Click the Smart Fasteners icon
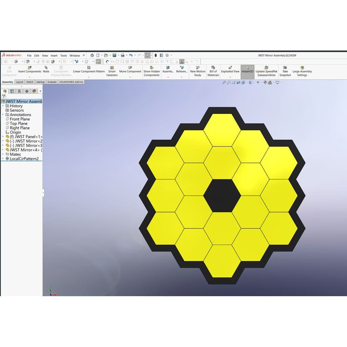The image size is (347, 347). (x=112, y=71)
